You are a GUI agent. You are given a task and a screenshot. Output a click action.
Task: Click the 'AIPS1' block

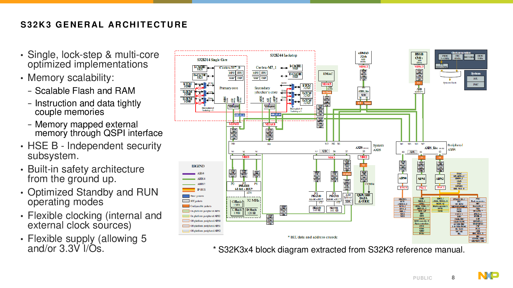(421, 179)
